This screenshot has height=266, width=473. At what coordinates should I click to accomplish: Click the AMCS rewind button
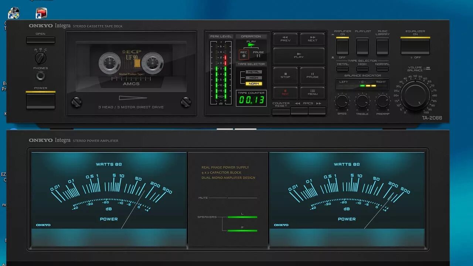click(x=299, y=111)
